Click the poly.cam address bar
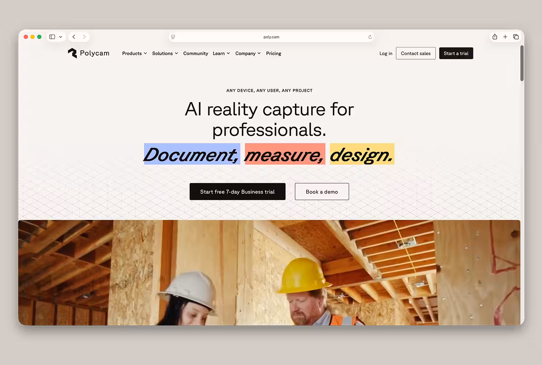 pos(271,37)
